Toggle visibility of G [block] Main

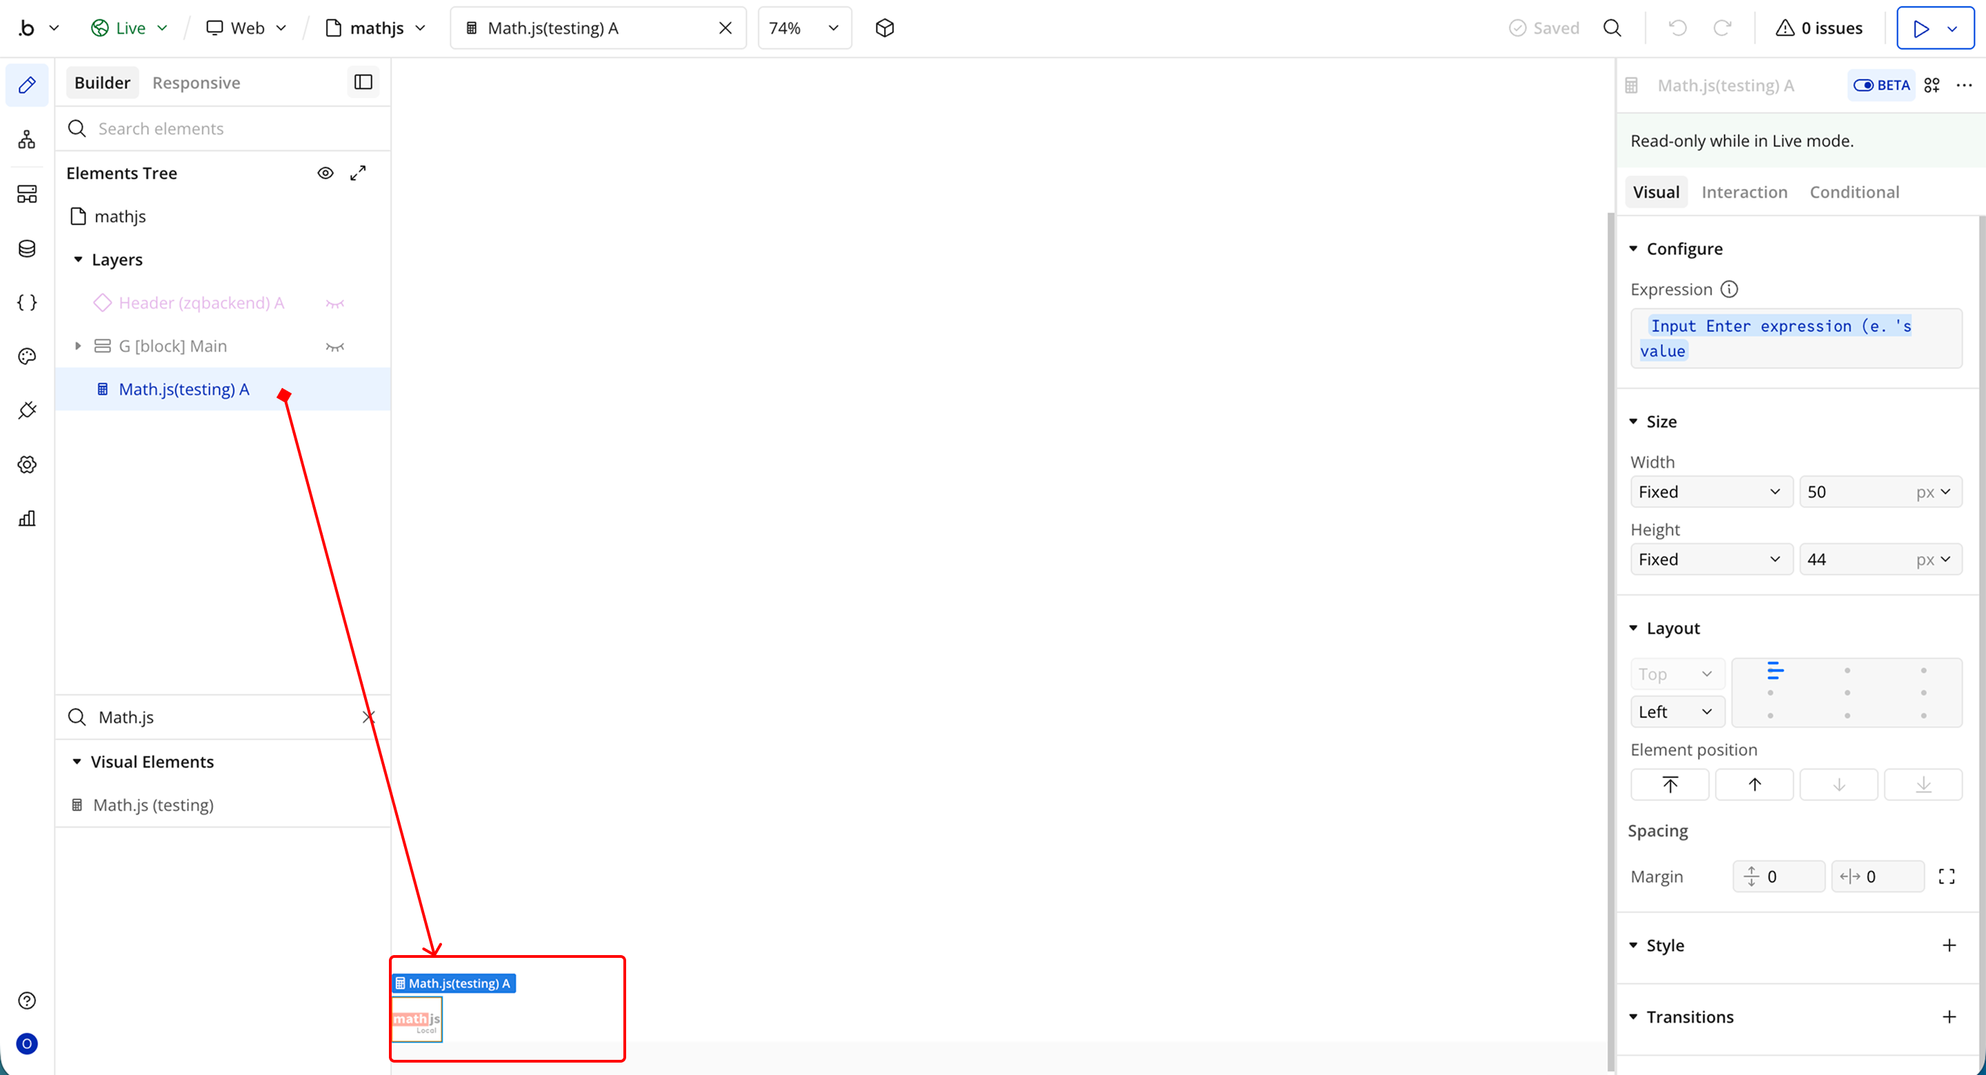(x=334, y=346)
